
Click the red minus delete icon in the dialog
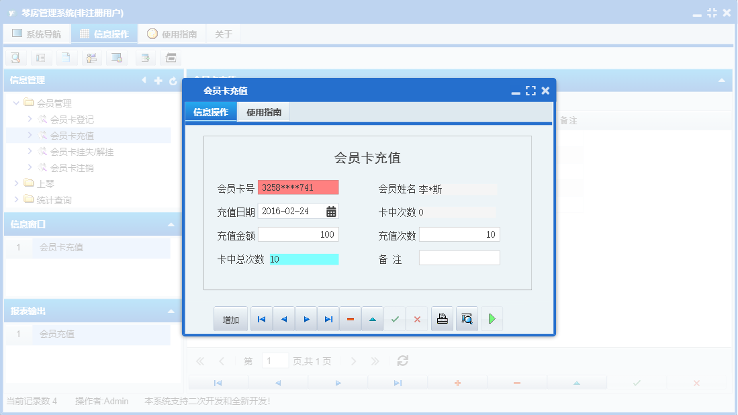(x=350, y=318)
